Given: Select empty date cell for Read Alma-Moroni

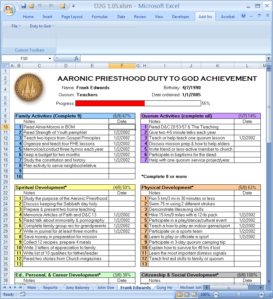Looking at the screenshot, I should 122,127.
